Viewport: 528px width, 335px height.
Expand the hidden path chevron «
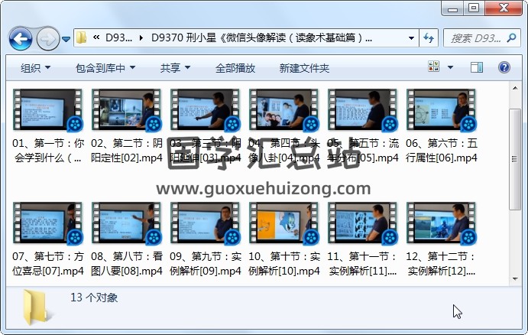click(96, 37)
